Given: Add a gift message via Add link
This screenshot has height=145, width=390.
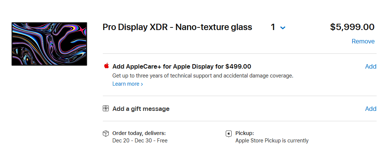Looking at the screenshot, I should pyautogui.click(x=371, y=109).
